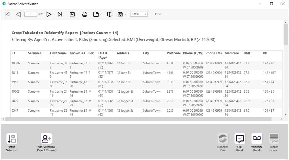Select patient ID 6547
The height and width of the screenshot is (160, 289).
(15, 111)
